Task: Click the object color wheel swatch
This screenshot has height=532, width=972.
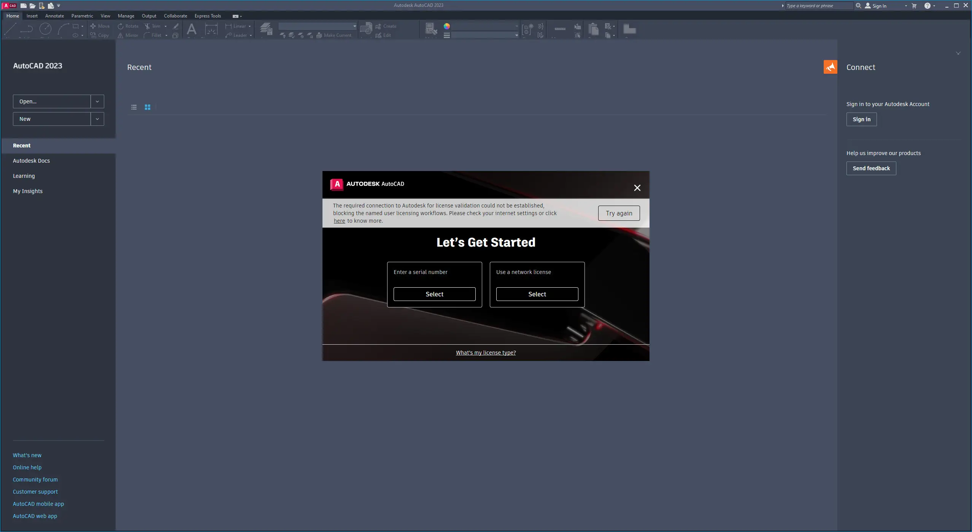Action: (x=447, y=26)
